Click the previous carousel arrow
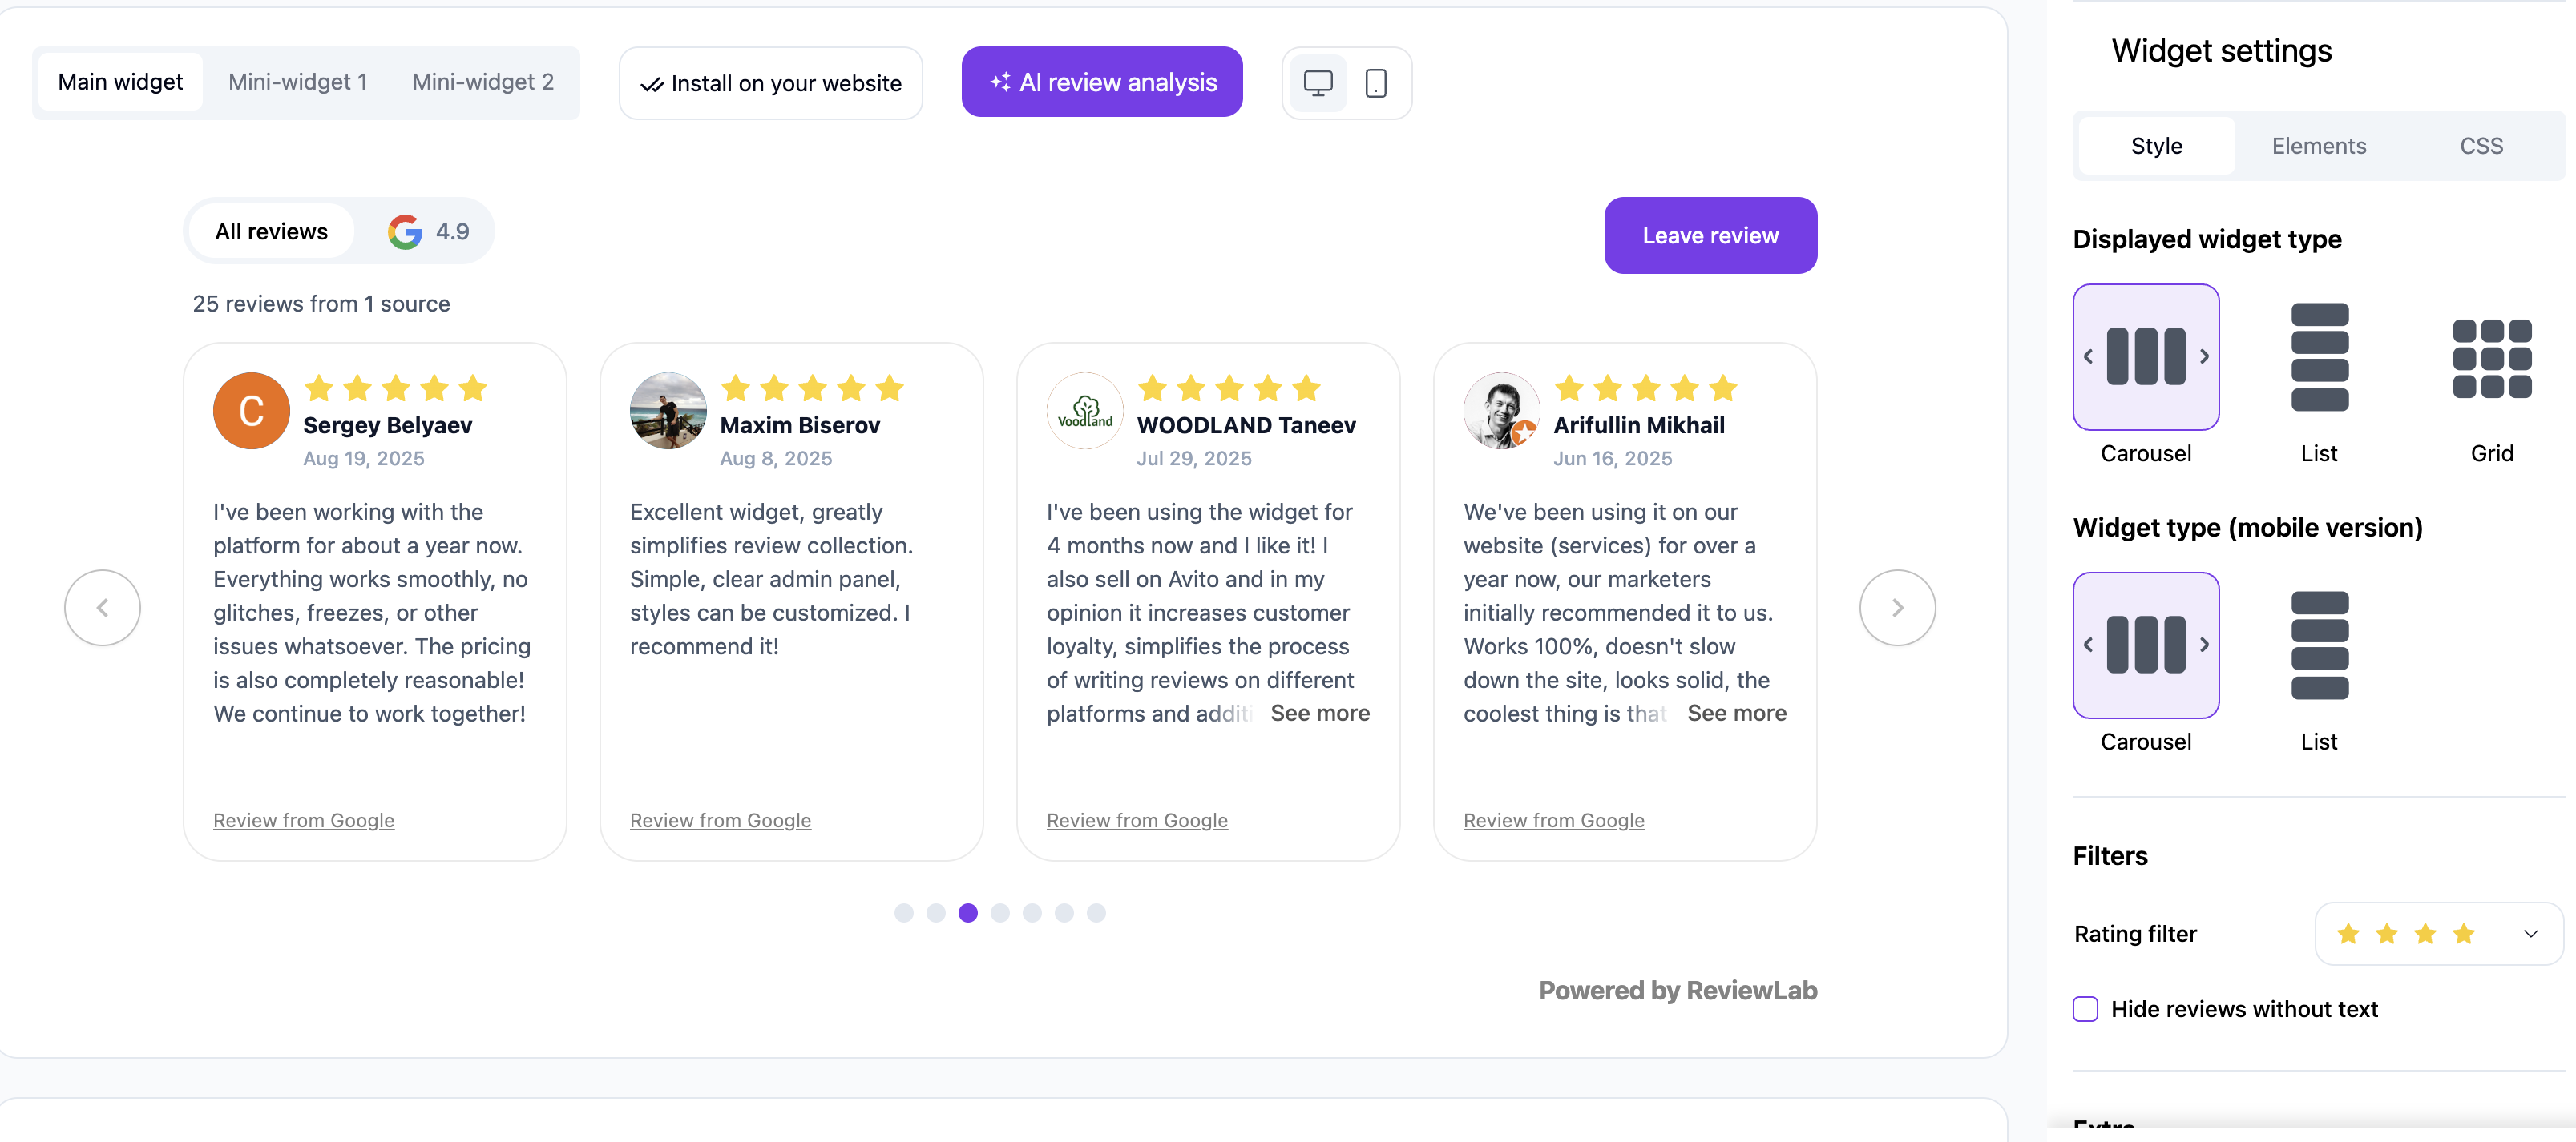Screen dimensions: 2576x1142 pos(102,606)
